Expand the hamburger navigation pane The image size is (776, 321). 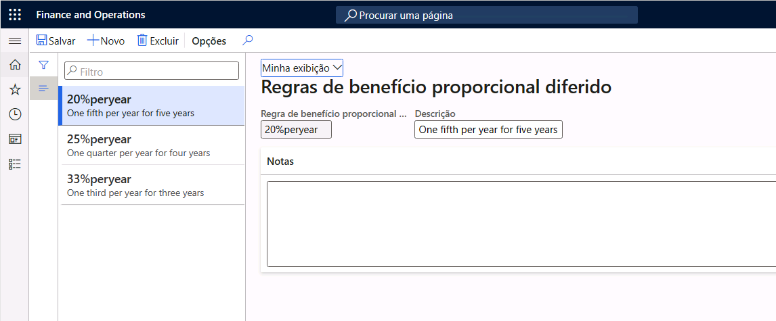(15, 41)
